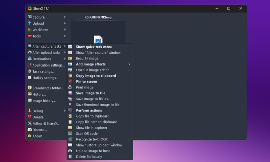Choose Add image effects entry
Screen dimensions: 270x162
tap(100, 64)
